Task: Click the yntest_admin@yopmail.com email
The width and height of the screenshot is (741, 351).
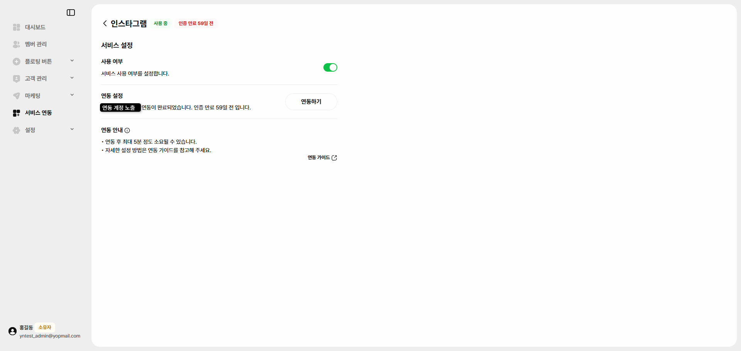Action: 50,336
